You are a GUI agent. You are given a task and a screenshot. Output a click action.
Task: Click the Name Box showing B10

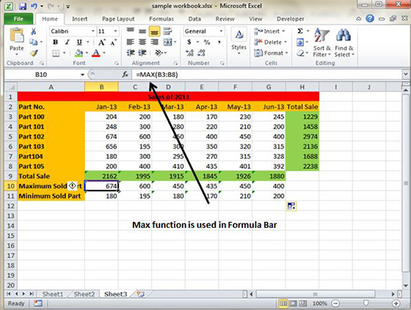41,75
